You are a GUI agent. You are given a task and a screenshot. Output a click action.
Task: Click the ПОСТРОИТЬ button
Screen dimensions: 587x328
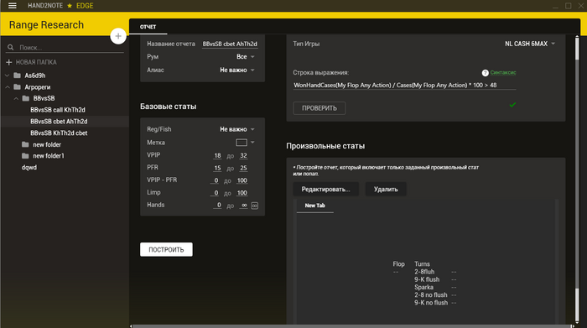tap(166, 249)
